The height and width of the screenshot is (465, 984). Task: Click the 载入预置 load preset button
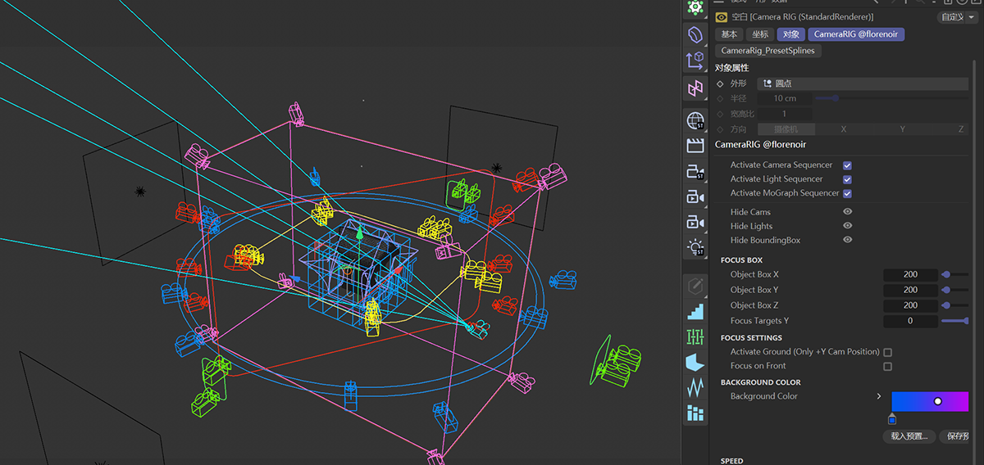pyautogui.click(x=909, y=436)
